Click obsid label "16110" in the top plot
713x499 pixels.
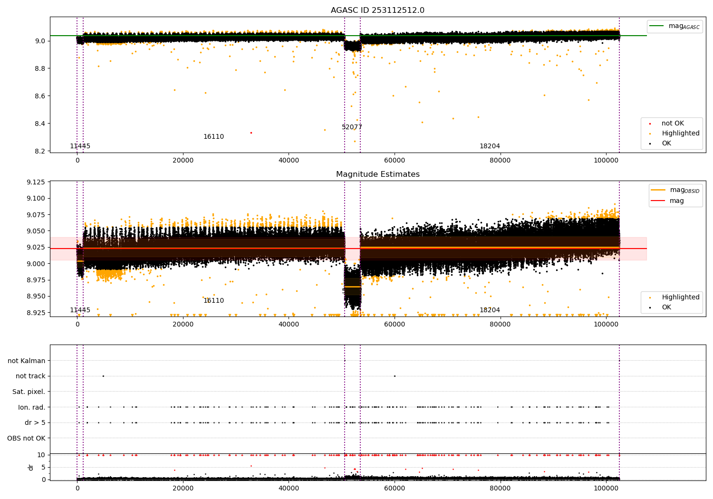(x=213, y=137)
